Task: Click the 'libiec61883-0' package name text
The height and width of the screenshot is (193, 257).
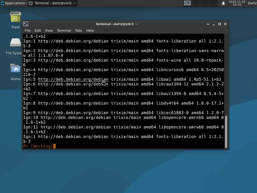Action: pos(172,113)
